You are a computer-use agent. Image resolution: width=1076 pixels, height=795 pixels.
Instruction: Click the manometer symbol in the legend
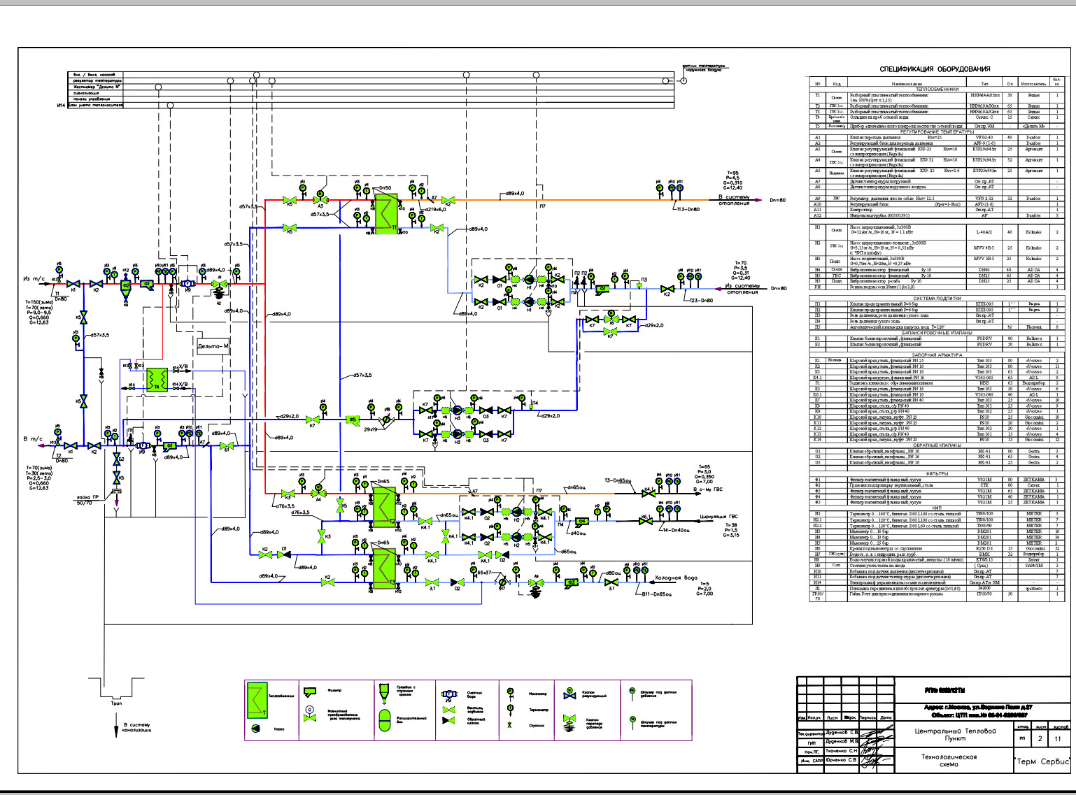pos(511,692)
